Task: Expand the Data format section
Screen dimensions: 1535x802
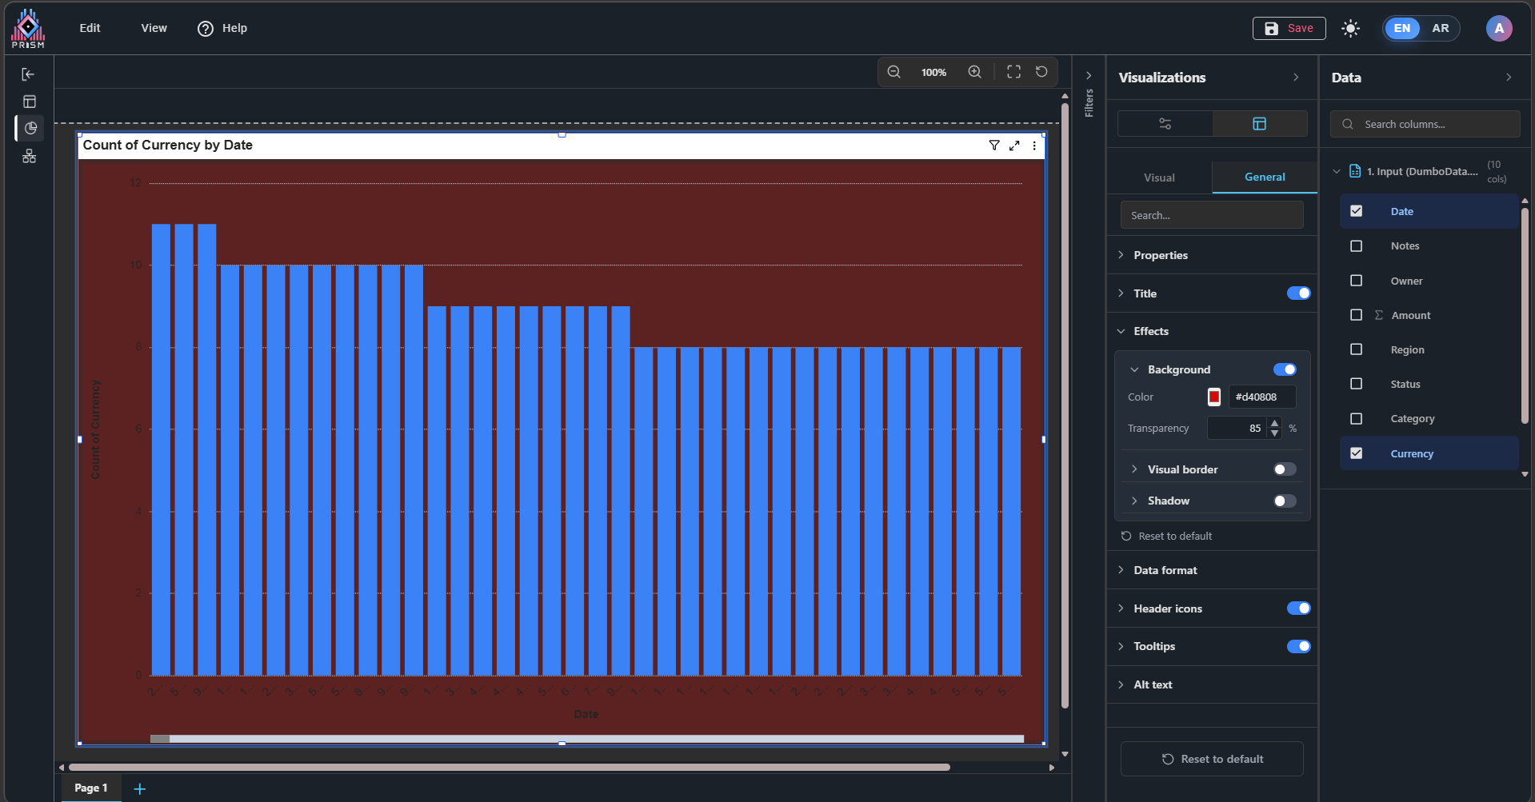Action: click(x=1165, y=570)
